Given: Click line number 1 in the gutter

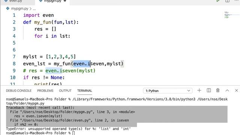Looking at the screenshot, I should click(x=14, y=15).
